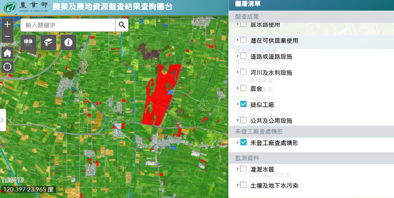Locate my current position on map

tap(7, 67)
